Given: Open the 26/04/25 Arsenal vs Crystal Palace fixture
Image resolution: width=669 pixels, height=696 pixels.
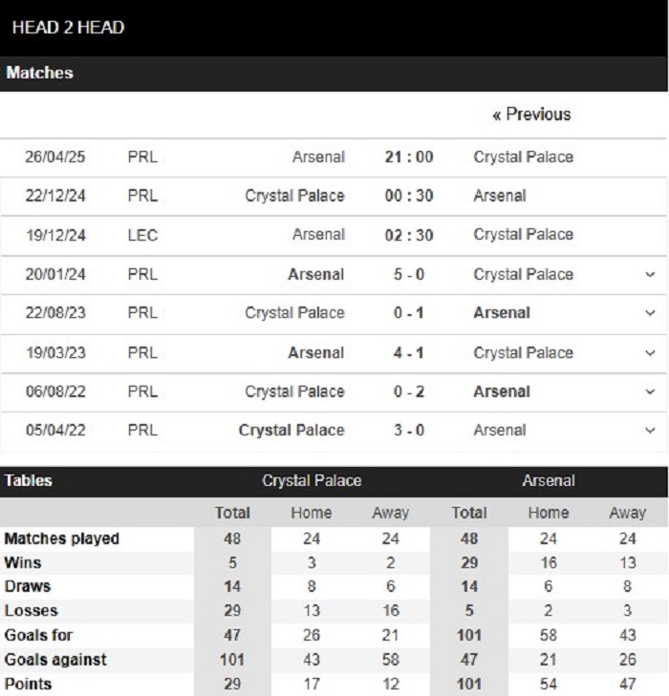Looking at the screenshot, I should click(334, 158).
